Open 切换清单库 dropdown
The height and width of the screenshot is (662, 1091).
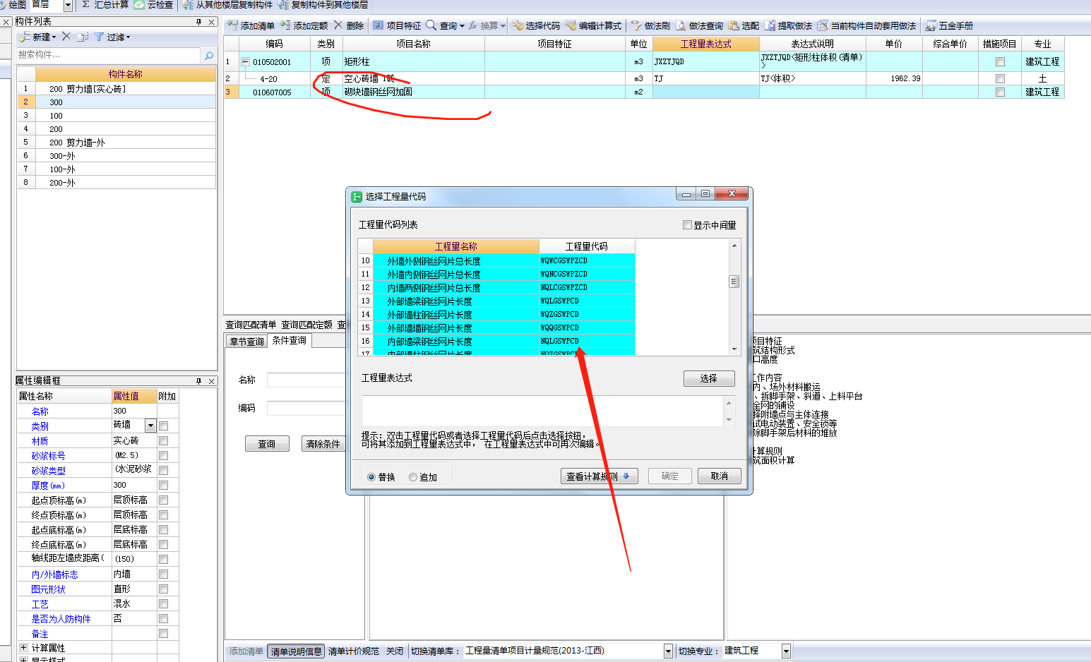click(x=668, y=651)
